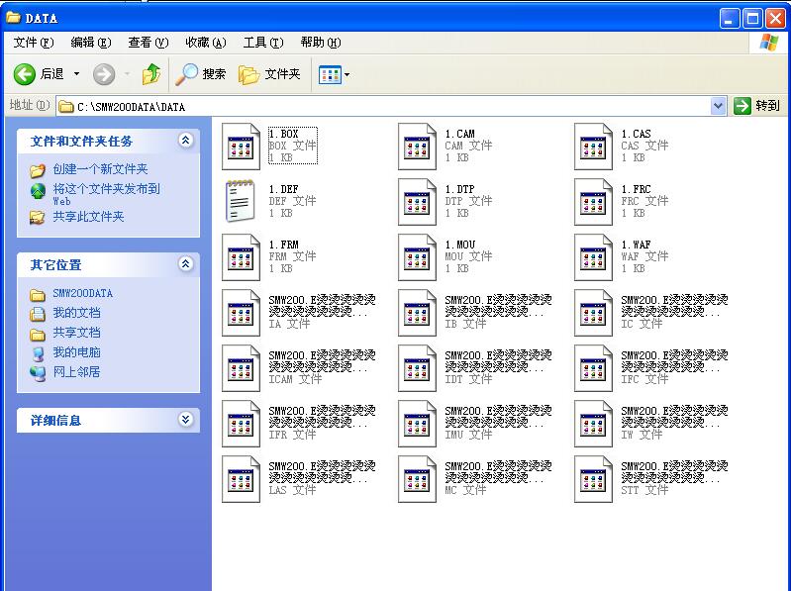Maximize the DATA window
791x591 pixels.
[x=752, y=19]
